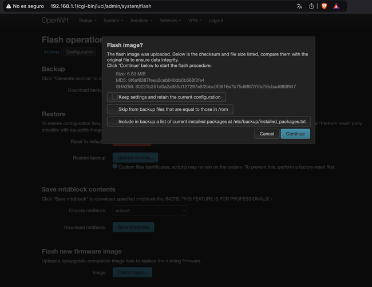The height and width of the screenshot is (287, 372).
Task: Click the 'No es seguro' warning icon
Action: [8, 6]
